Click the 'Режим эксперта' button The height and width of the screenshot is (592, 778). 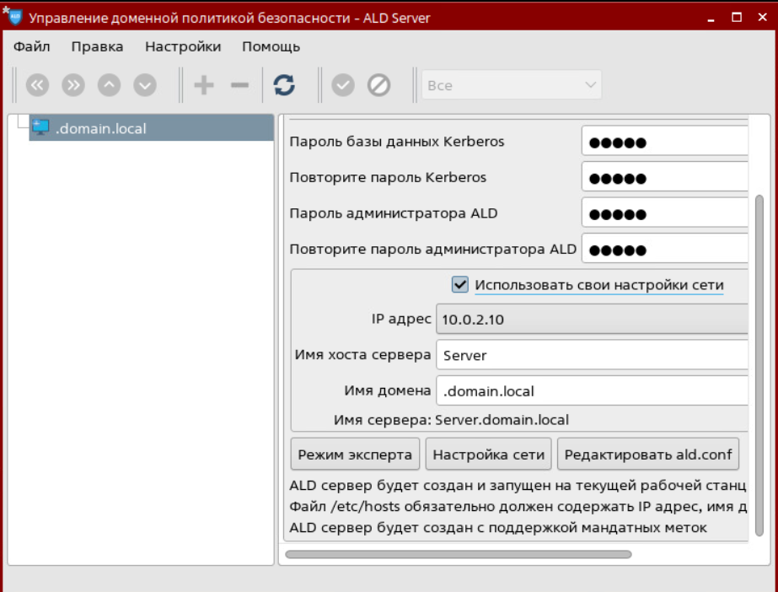(x=355, y=454)
